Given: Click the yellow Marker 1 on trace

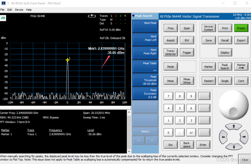Looking at the screenshot, I should 68,60.
